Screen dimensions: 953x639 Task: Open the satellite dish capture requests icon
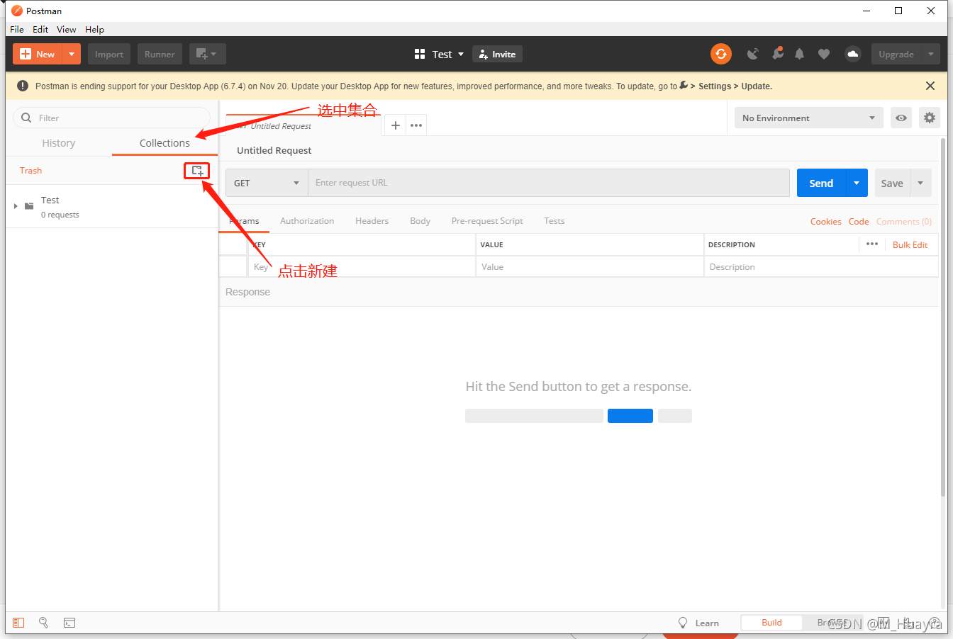coord(753,54)
